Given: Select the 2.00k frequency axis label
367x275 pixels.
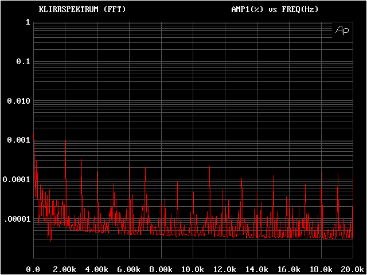Looking at the screenshot, I should point(65,269).
